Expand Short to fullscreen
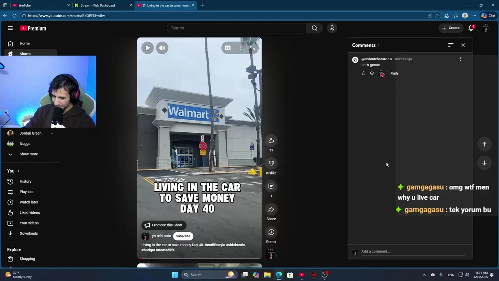This screenshot has width=499, height=281. 253,48
